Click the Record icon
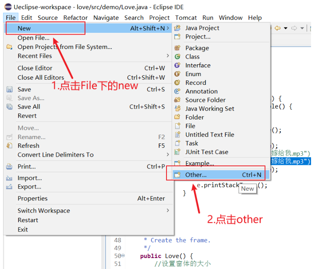 click(177, 82)
